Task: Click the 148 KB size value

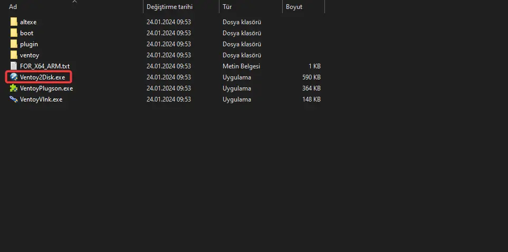Action: [x=311, y=99]
